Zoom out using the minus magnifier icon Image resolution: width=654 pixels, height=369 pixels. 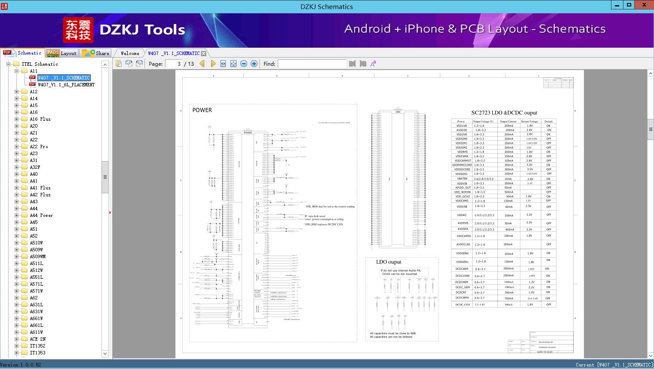243,63
